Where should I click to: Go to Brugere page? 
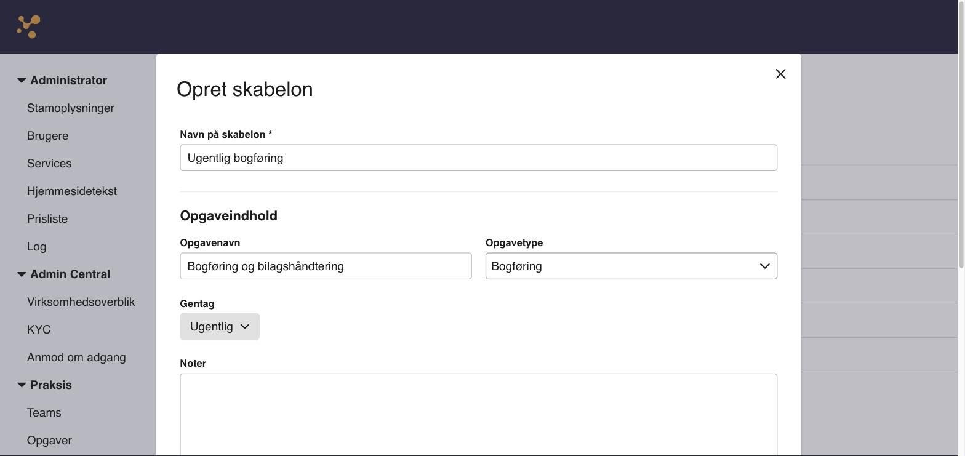(x=47, y=136)
